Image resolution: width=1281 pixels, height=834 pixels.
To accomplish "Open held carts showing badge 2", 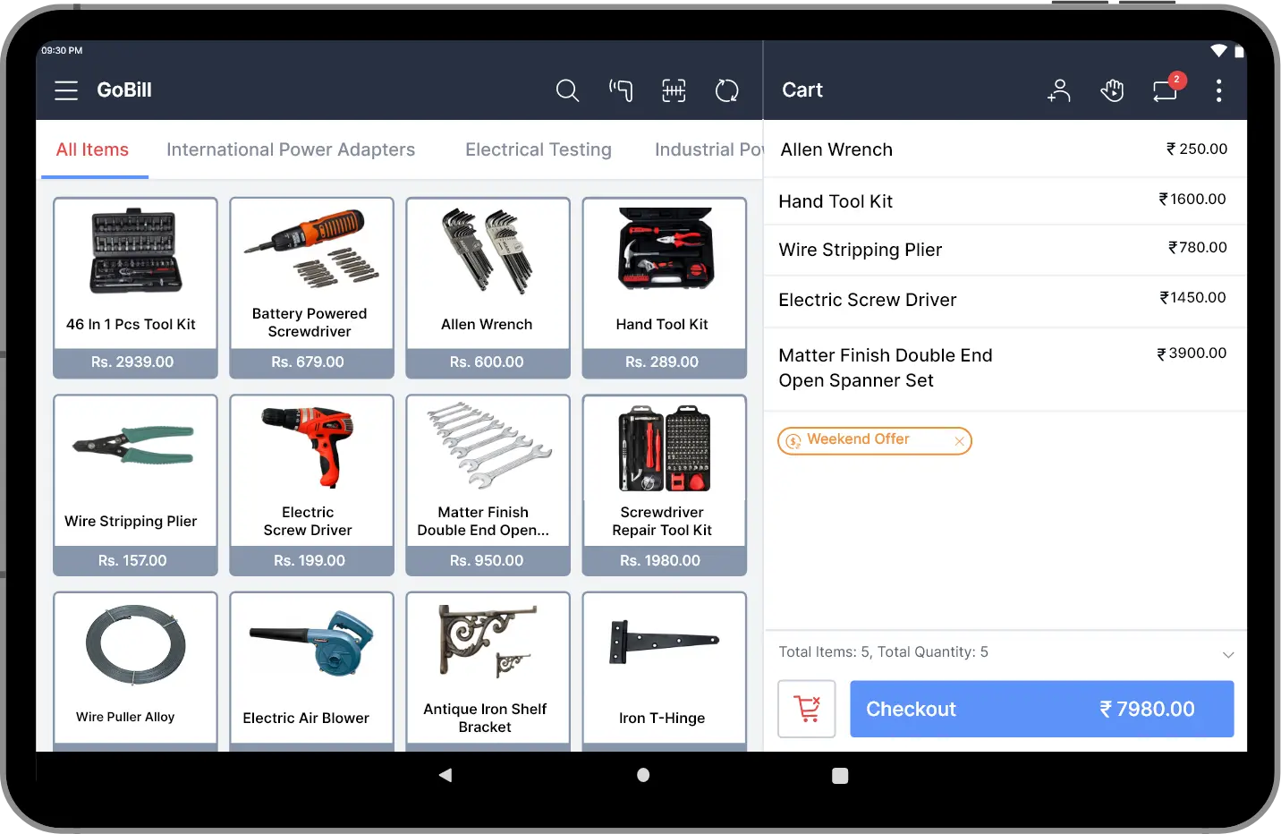I will point(1165,90).
